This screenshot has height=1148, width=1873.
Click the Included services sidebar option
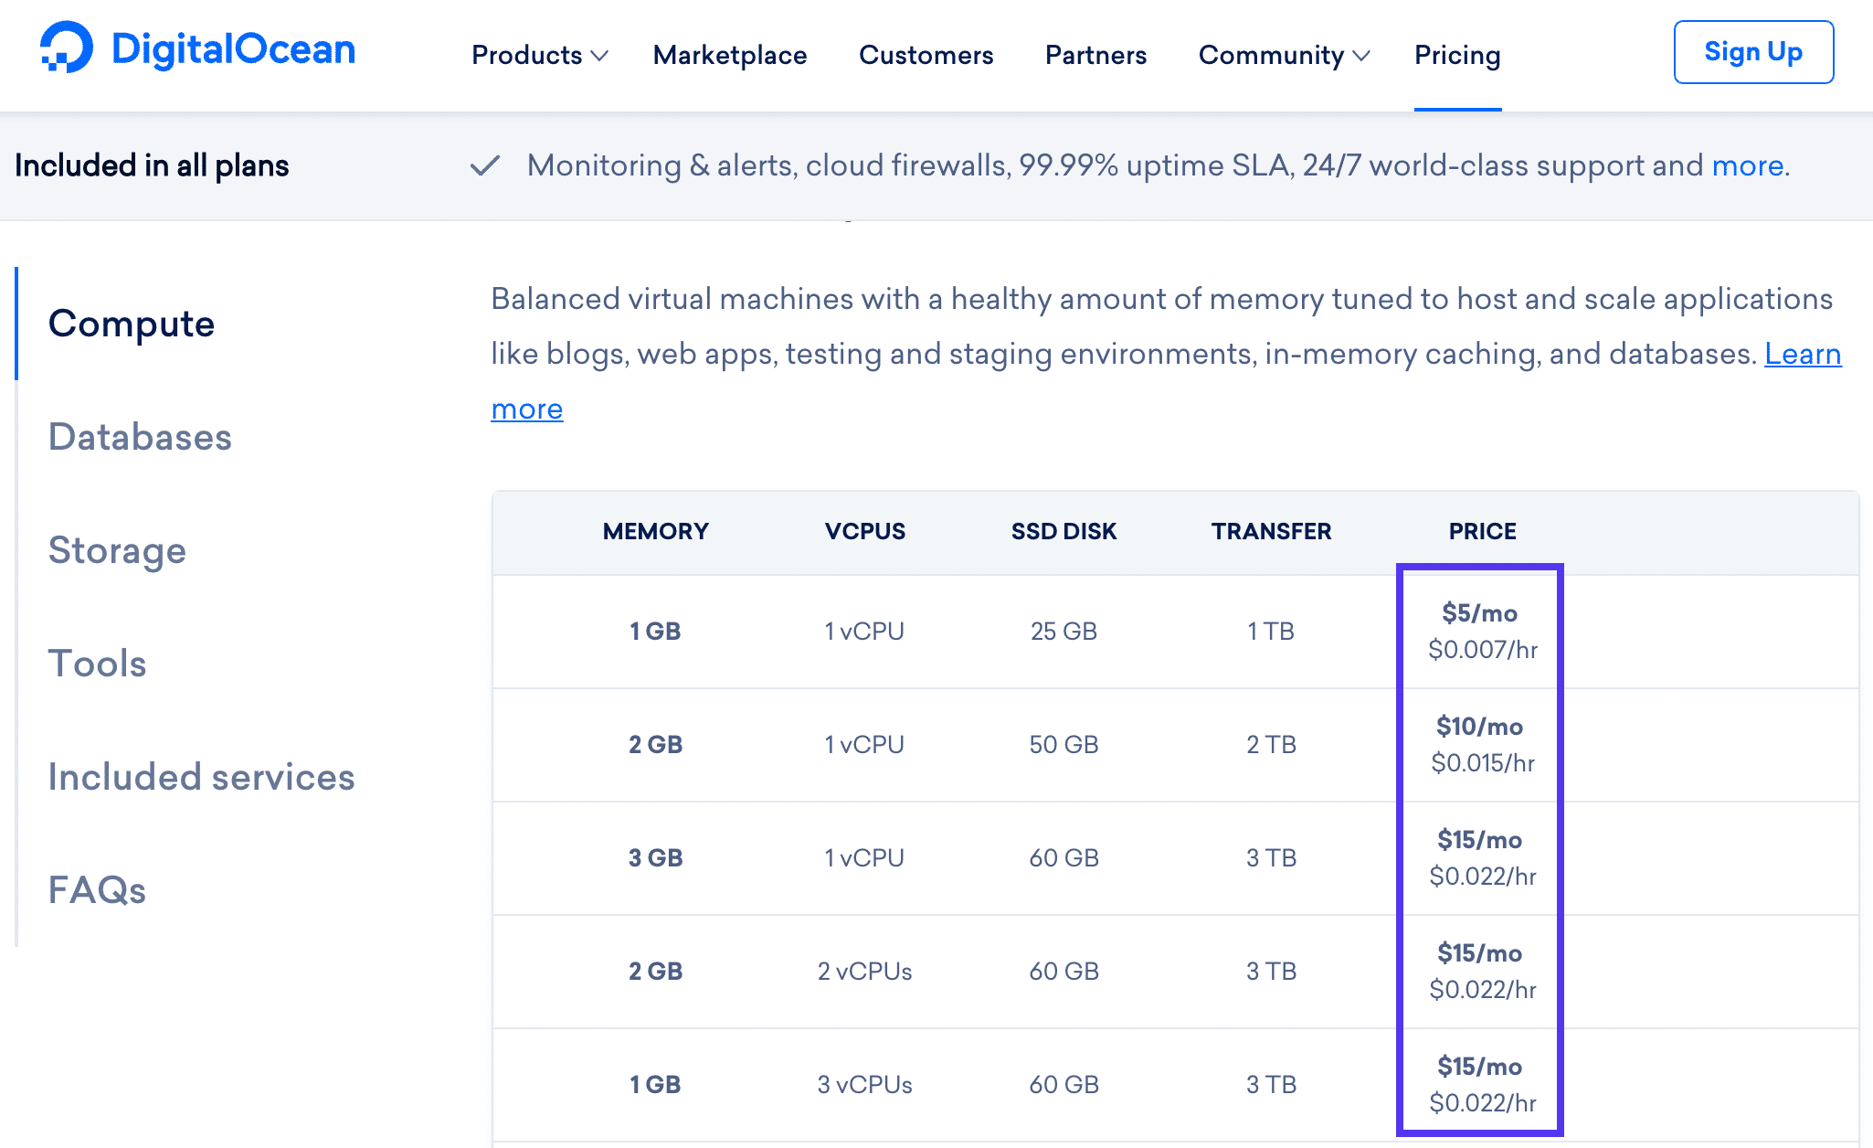click(201, 776)
